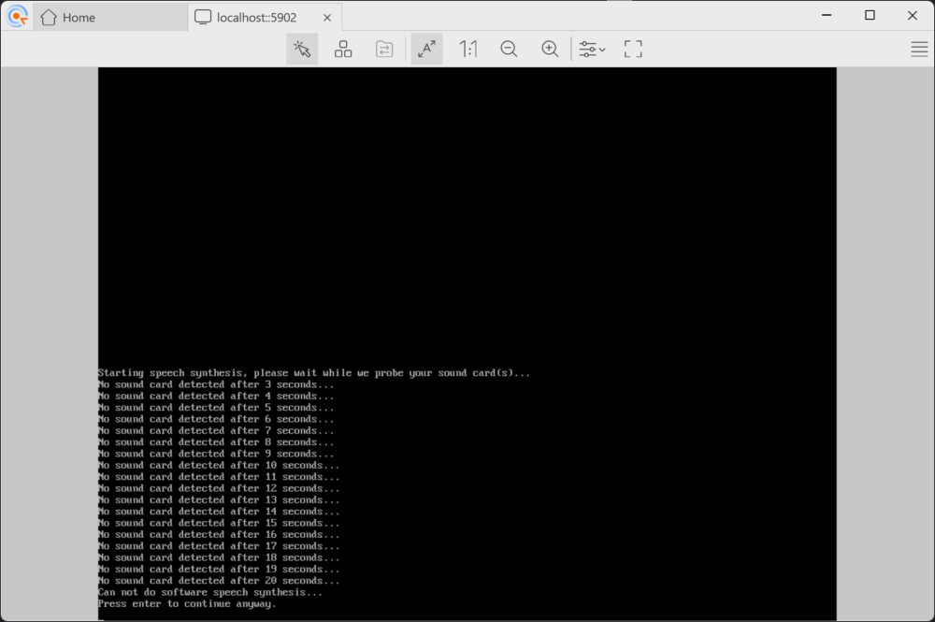The height and width of the screenshot is (622, 935).
Task: Open the monitor display blocks icon
Action: coord(342,49)
